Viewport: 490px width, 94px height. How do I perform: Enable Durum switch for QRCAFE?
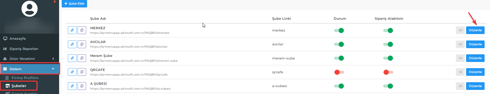point(339,72)
